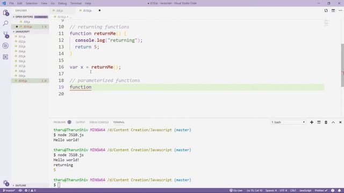This screenshot has width=344, height=193.
Task: Switch to the Debug Console tab
Action: click(99, 122)
